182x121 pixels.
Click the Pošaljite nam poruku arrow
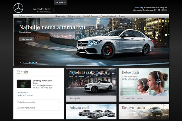[x=59, y=102]
